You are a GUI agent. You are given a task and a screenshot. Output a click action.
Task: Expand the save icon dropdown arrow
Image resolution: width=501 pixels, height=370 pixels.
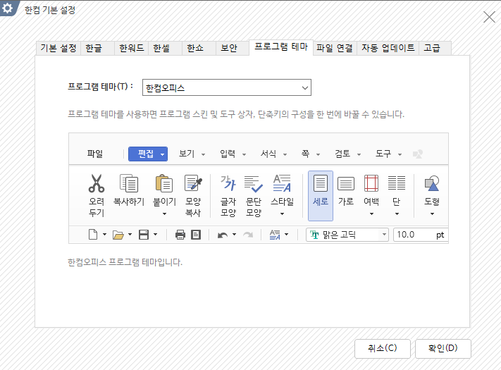[155, 235]
